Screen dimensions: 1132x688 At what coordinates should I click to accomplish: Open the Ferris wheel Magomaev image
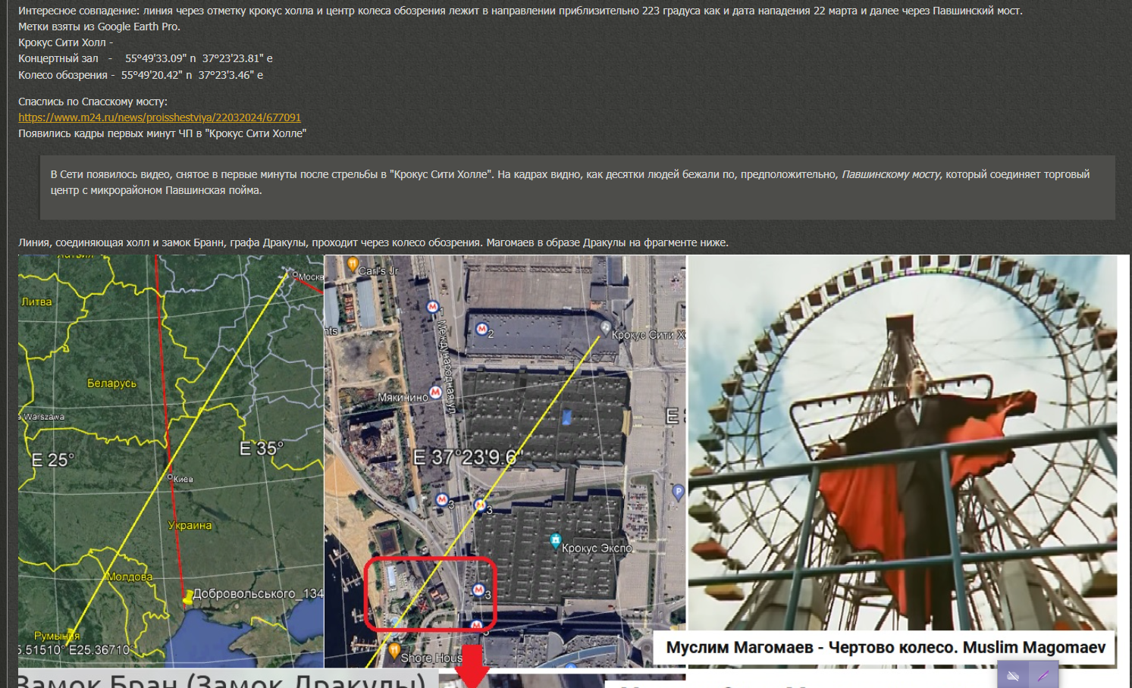coord(902,461)
